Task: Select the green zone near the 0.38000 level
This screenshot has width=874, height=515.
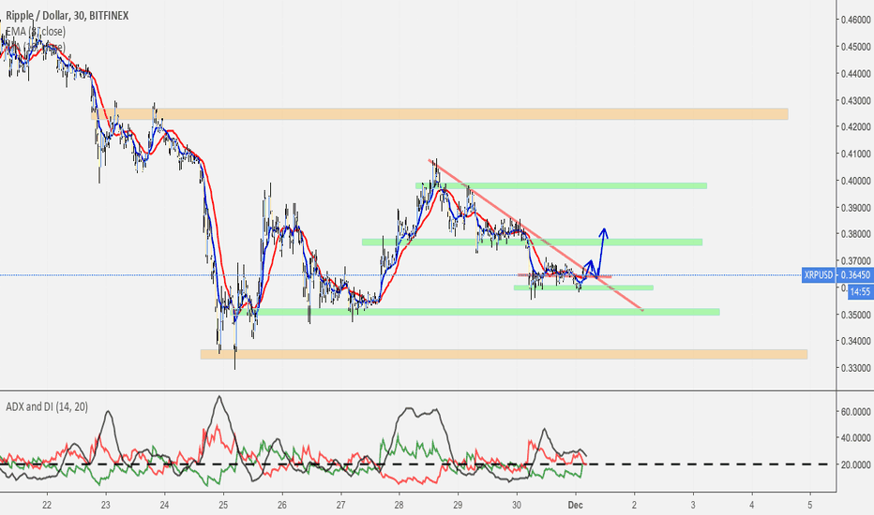Action: click(x=532, y=243)
